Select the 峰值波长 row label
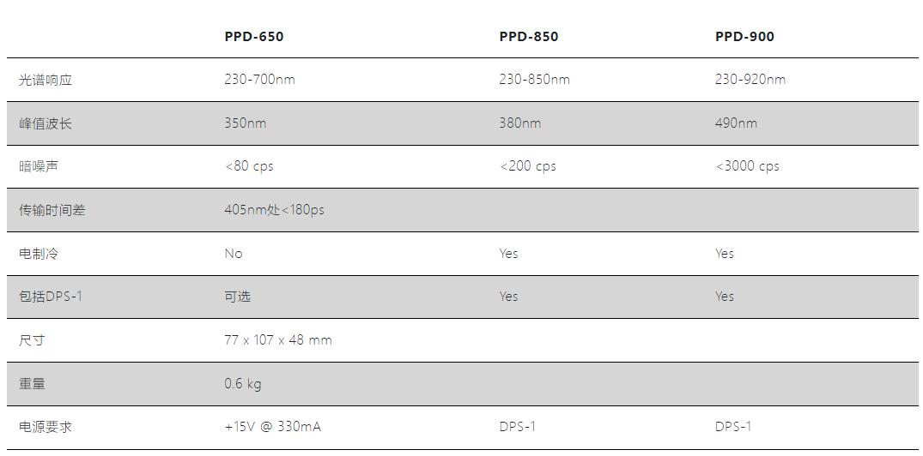 click(46, 123)
